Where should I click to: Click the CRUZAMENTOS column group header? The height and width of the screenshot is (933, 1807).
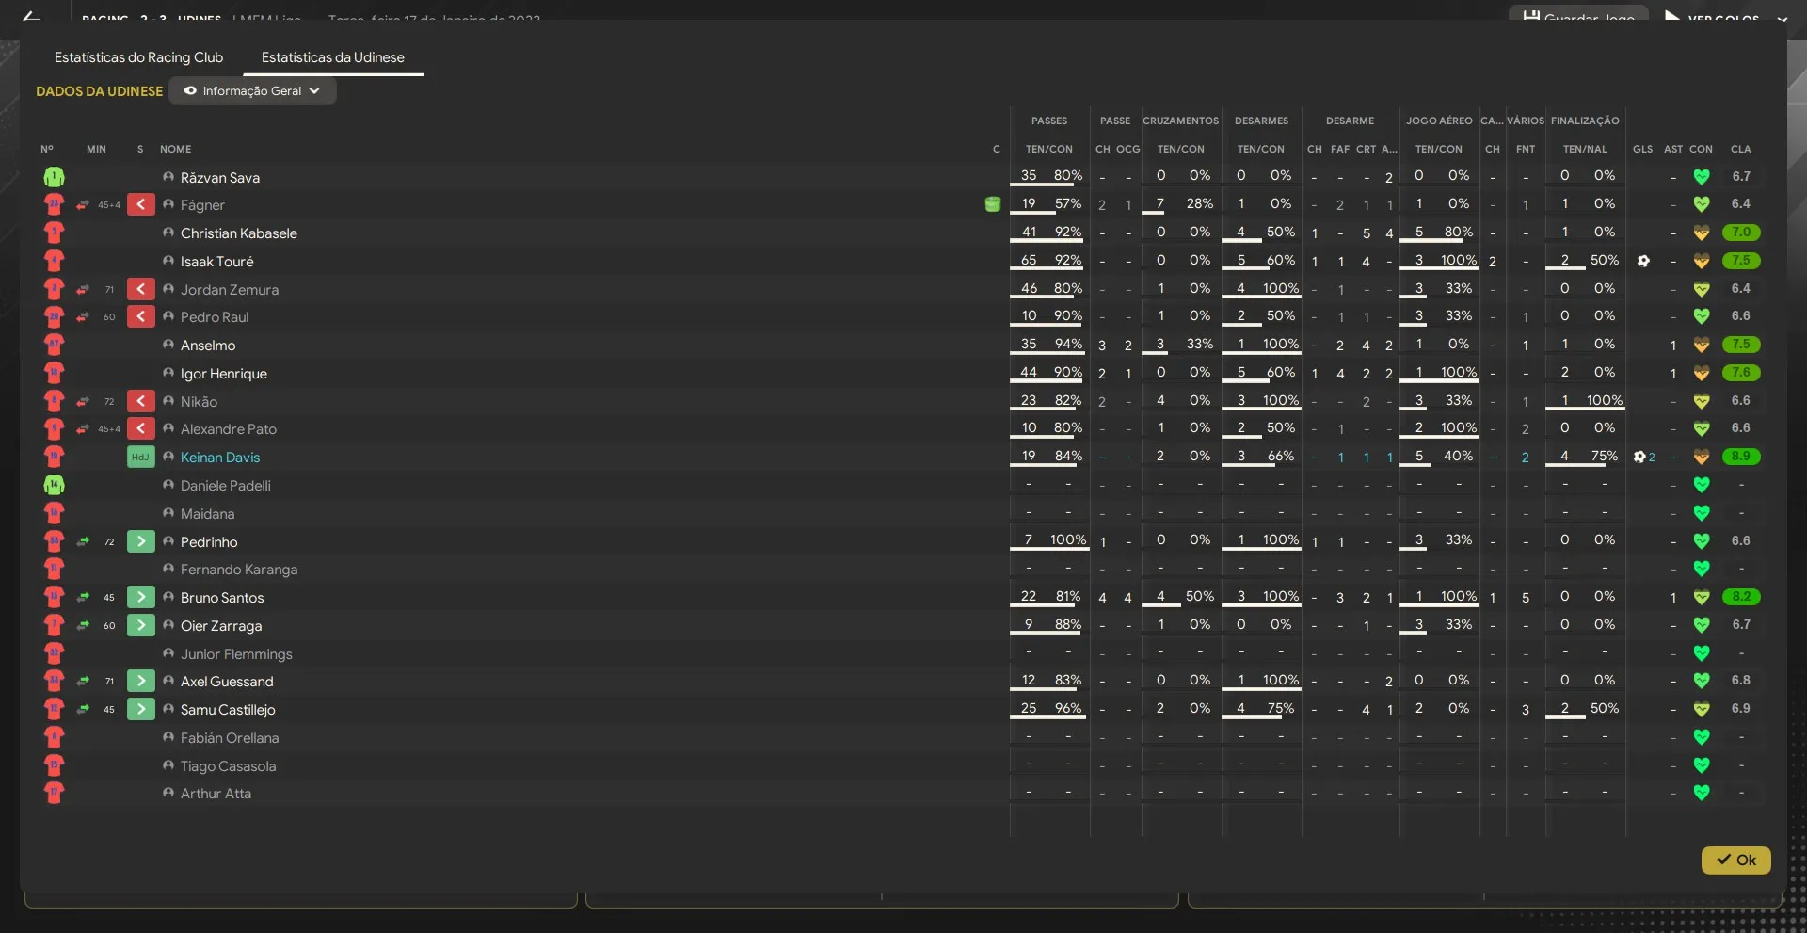(1181, 121)
